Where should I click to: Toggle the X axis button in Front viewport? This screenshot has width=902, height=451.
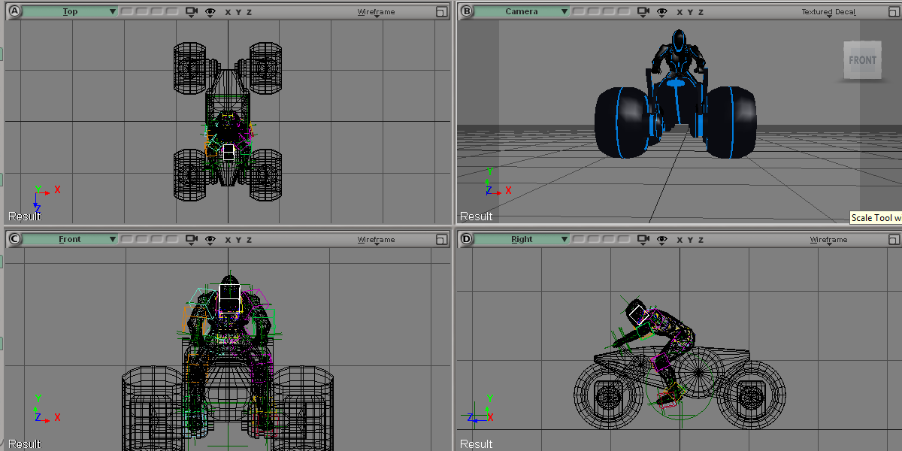pos(228,240)
